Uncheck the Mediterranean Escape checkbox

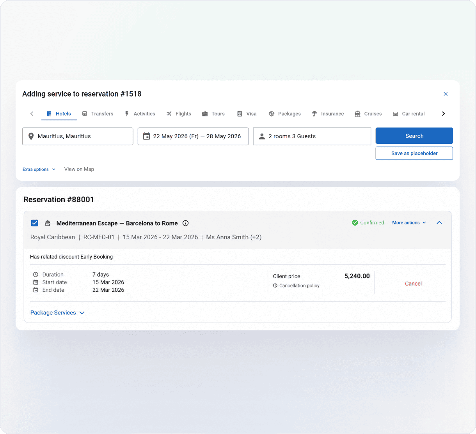(x=35, y=223)
